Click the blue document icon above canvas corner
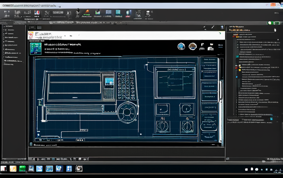This screenshot has width=283, height=178. point(222,27)
